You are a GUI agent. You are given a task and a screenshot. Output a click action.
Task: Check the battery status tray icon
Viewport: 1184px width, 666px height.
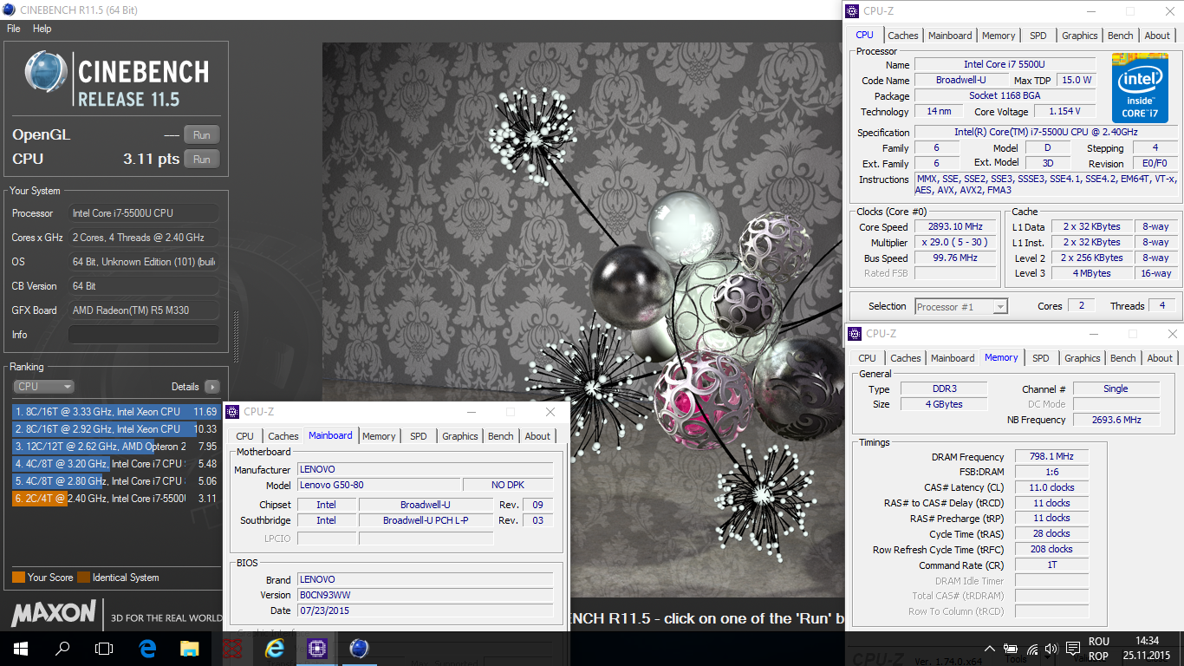[x=1011, y=649]
